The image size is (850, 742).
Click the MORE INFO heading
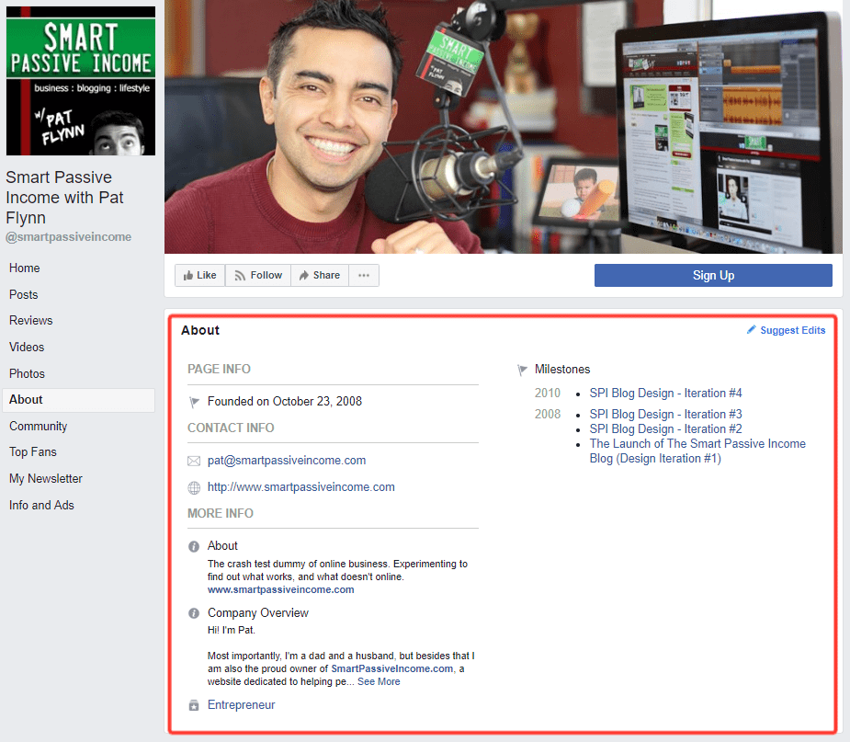click(221, 514)
